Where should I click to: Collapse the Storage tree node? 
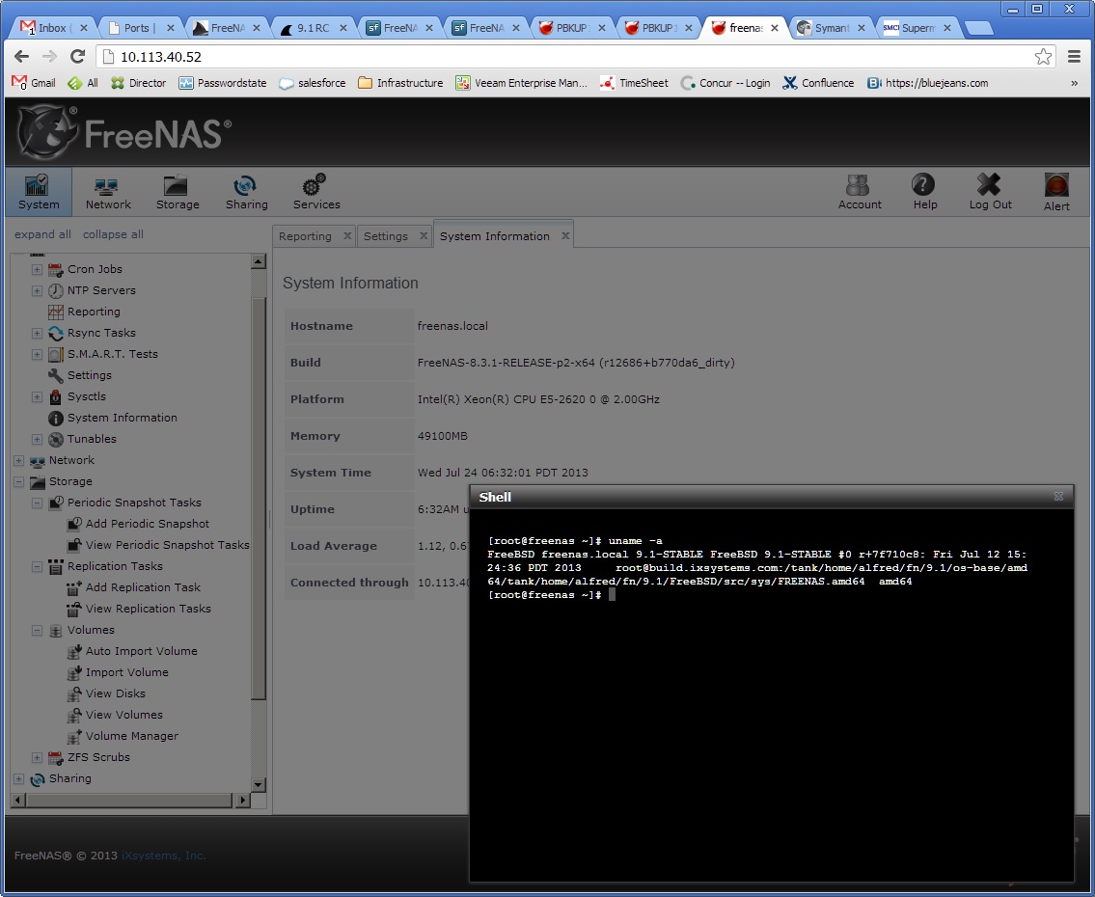[x=19, y=481]
